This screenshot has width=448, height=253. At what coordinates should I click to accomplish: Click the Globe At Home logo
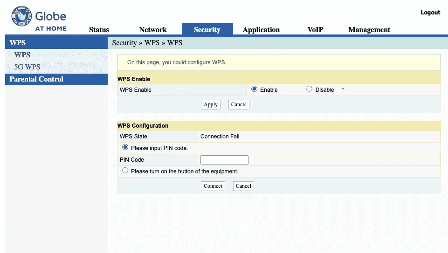click(x=39, y=19)
